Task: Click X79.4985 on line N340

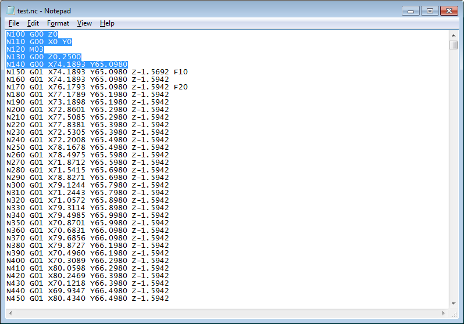Action: (x=67, y=215)
